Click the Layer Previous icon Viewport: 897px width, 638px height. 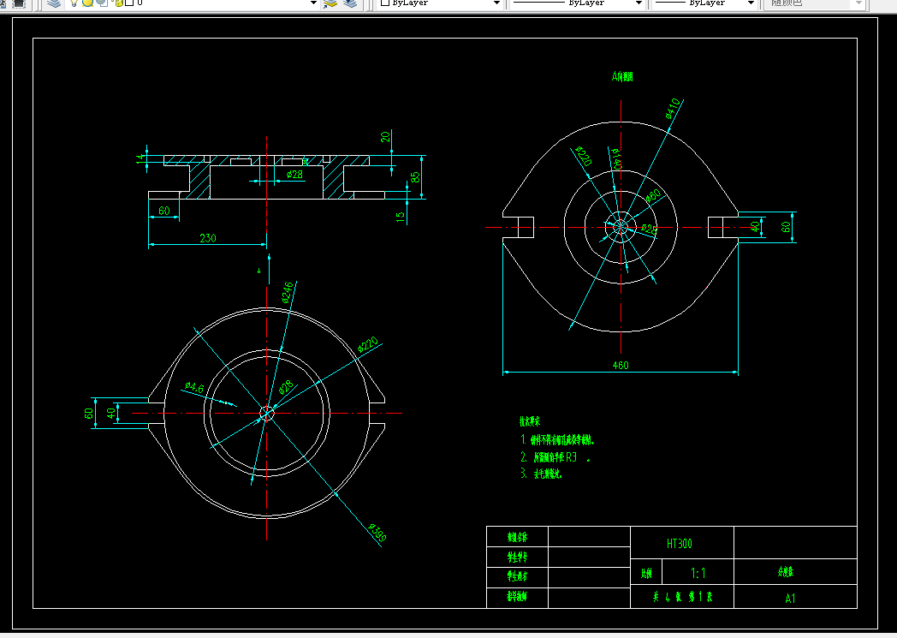point(350,3)
